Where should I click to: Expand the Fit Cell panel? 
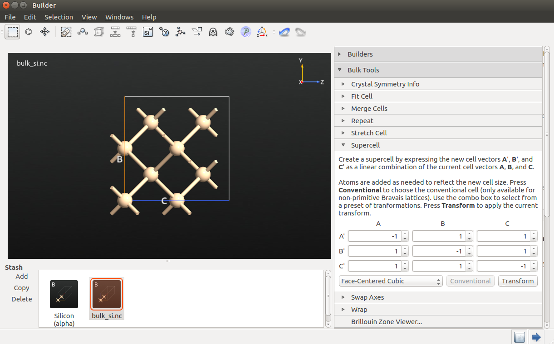(438, 96)
